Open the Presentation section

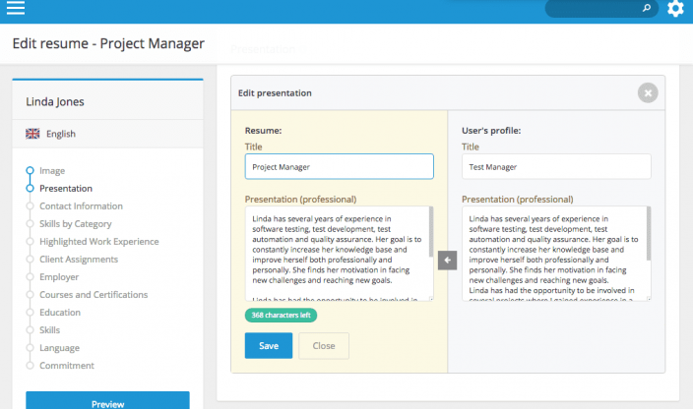(x=66, y=189)
